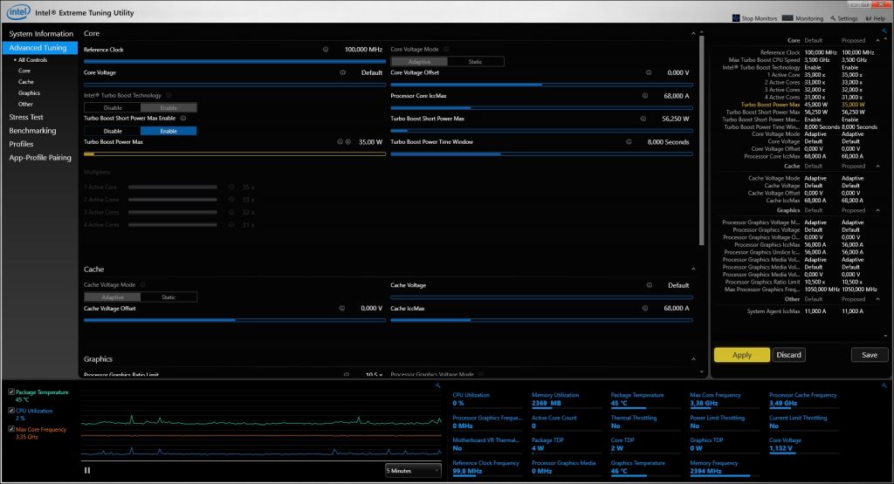
Task: Jump to Core sub-item in sidebar
Action: [x=24, y=71]
